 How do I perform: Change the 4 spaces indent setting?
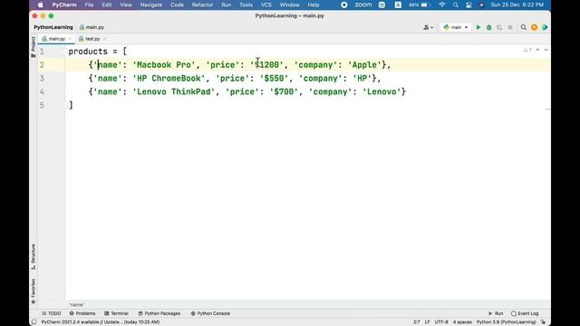462,322
